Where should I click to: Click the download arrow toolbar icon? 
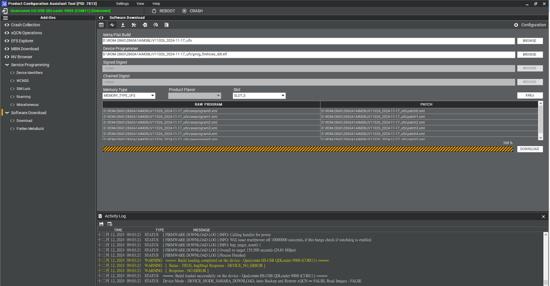(123, 25)
